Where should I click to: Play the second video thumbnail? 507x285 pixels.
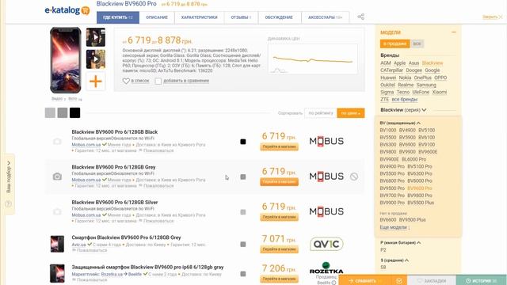pyautogui.click(x=95, y=59)
